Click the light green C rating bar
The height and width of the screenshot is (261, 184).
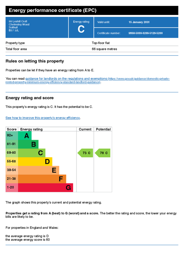(32, 153)
